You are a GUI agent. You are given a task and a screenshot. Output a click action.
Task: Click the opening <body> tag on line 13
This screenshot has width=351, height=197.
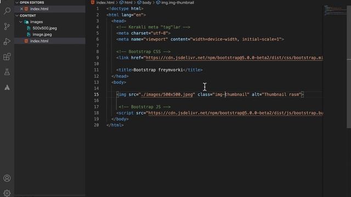click(119, 82)
